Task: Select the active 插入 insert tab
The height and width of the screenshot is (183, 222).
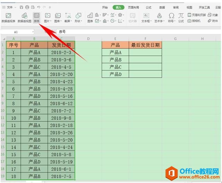Action: coord(119,7)
